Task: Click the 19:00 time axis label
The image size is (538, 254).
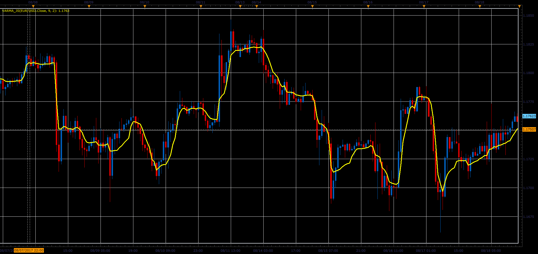Action: (133, 251)
